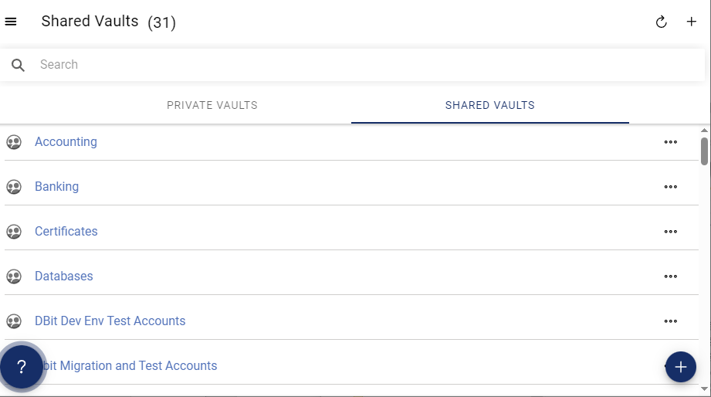Click the vertical scrollbar thumb
The image size is (711, 397).
704,151
